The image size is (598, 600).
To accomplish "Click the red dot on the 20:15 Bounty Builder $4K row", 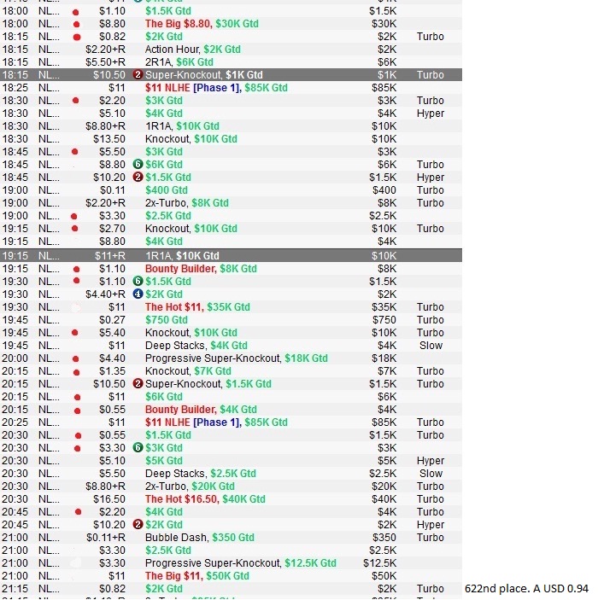I will [x=78, y=411].
